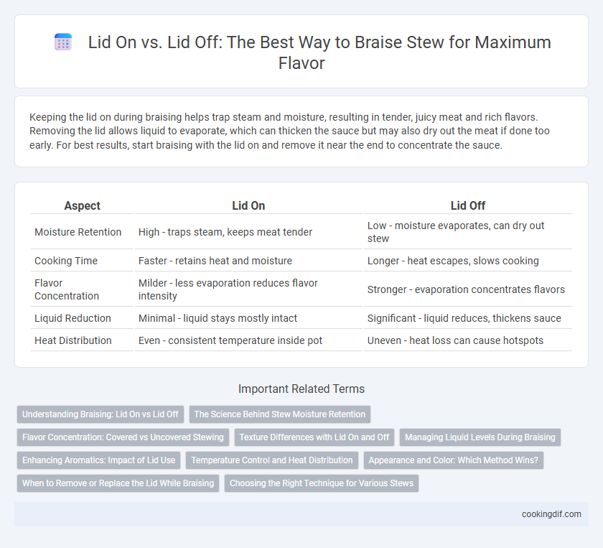603x548 pixels.
Task: Visit the cookingdif.com footer link
Action: point(551,514)
